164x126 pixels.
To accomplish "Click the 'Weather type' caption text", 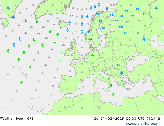I will [11, 118].
